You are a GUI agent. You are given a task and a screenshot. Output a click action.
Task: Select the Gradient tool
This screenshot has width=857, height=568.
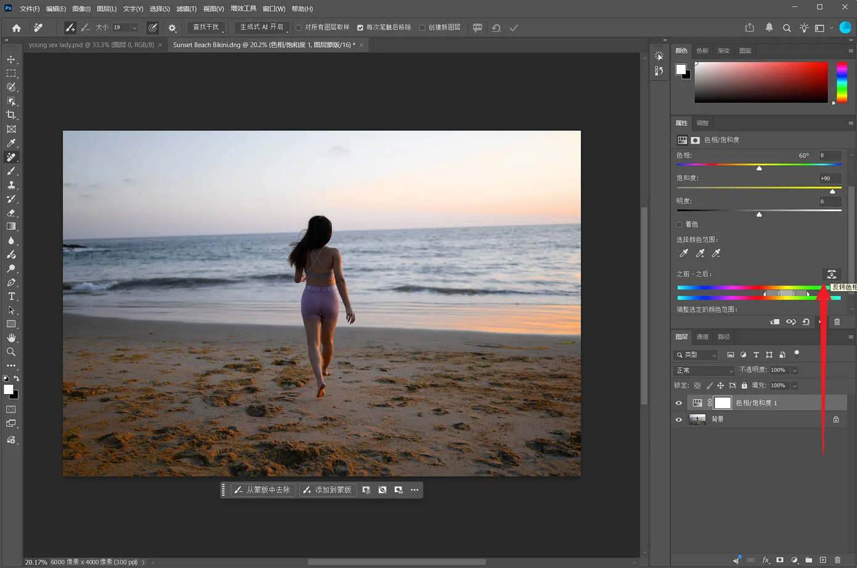pos(11,226)
